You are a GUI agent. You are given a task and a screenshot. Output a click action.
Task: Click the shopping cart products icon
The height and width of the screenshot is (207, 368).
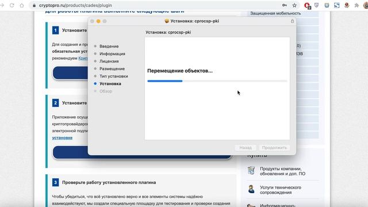pos(251,170)
